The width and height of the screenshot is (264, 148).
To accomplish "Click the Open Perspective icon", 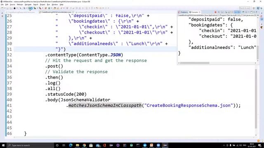I will (x=254, y=8).
